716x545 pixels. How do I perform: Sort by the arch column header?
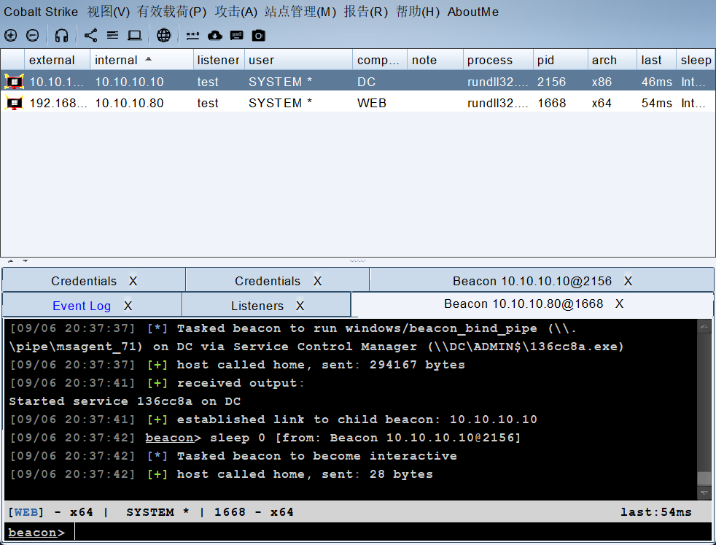[x=612, y=60]
